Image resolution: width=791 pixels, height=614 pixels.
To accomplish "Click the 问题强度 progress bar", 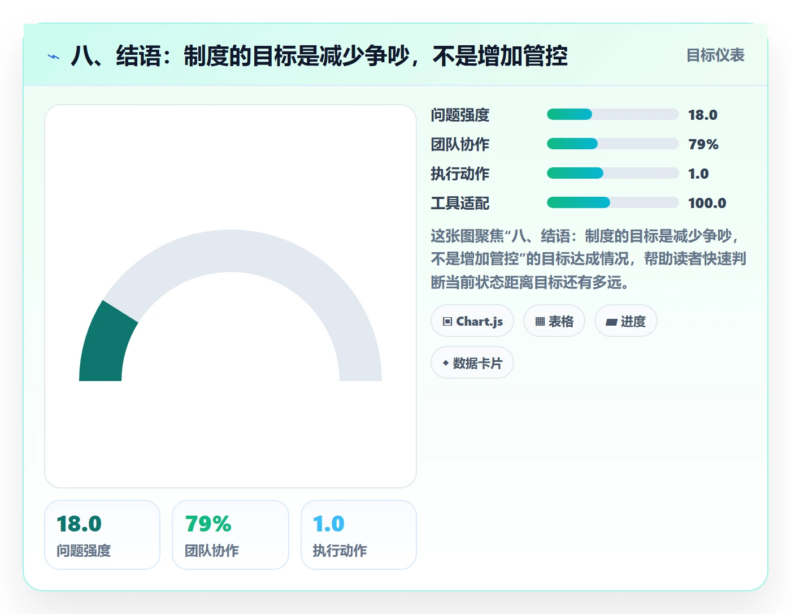I will (613, 115).
